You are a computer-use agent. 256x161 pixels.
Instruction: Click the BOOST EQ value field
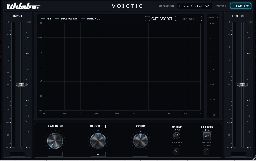98,154
